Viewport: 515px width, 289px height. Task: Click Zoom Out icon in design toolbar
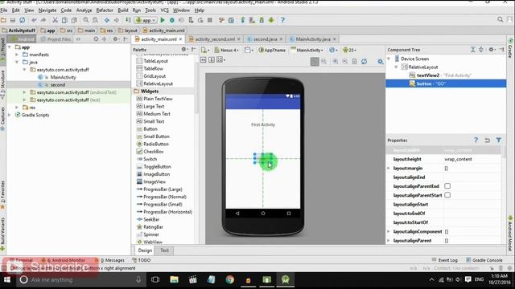coord(345,61)
